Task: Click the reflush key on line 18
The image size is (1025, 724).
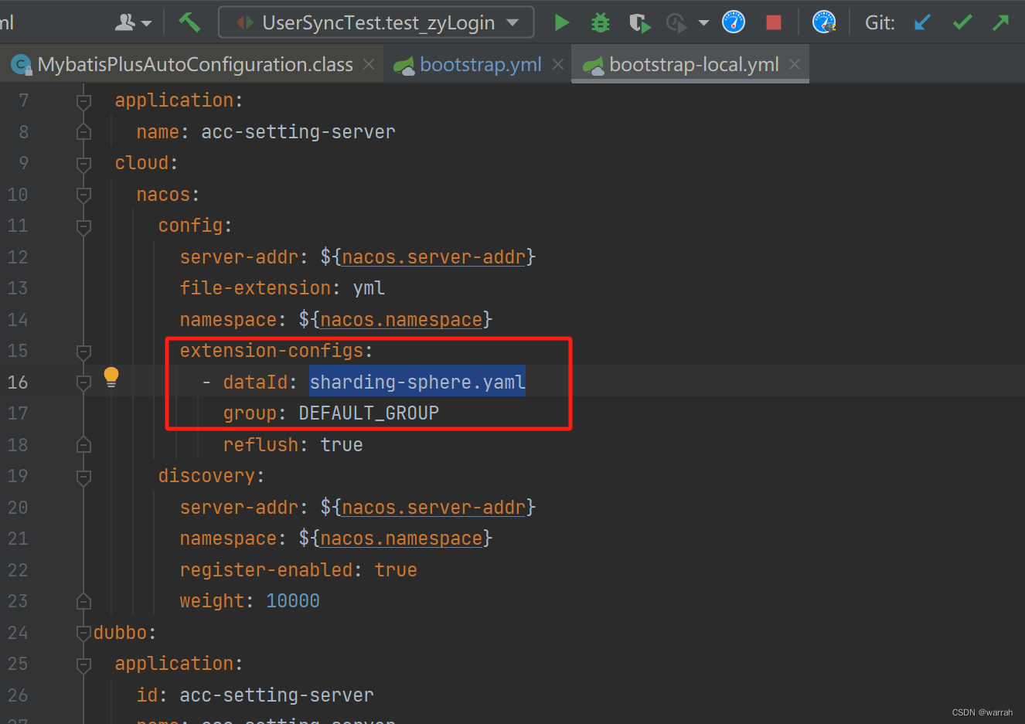Action: (x=261, y=444)
